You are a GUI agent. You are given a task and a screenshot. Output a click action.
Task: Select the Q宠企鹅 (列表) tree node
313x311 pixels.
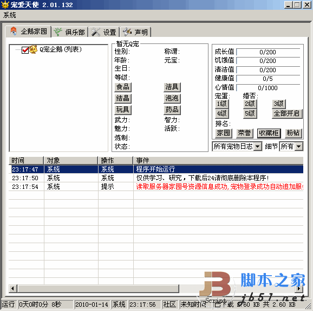[61, 49]
